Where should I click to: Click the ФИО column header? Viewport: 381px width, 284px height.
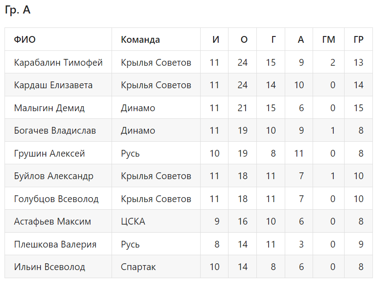click(x=25, y=40)
